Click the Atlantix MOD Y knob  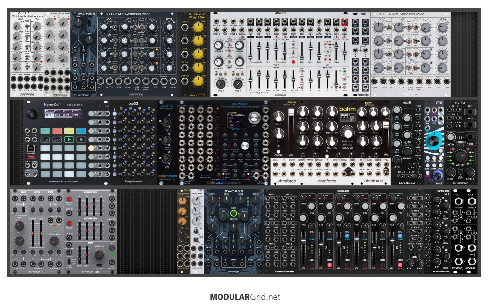pos(237,84)
